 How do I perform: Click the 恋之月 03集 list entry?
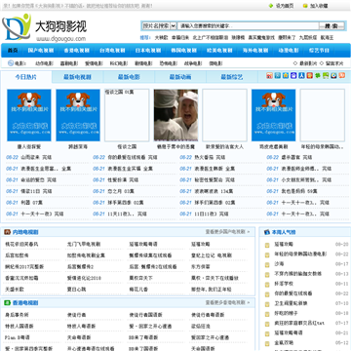[121, 191]
